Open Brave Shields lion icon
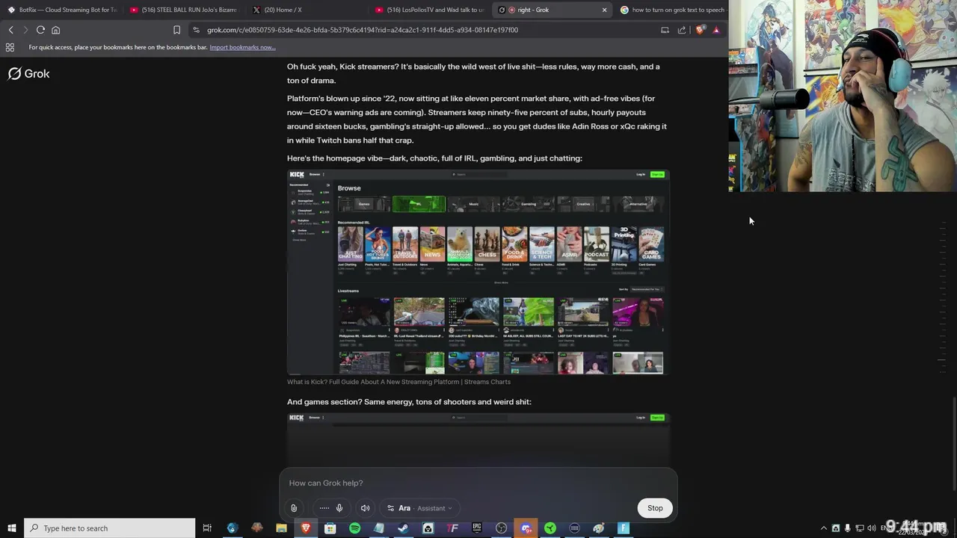957x538 pixels. pos(700,30)
